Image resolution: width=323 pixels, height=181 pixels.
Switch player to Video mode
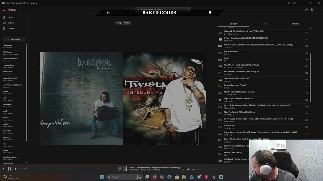(x=127, y=23)
